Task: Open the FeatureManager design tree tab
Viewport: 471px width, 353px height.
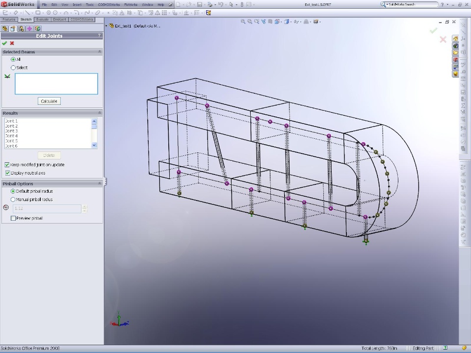Action: 4,28
